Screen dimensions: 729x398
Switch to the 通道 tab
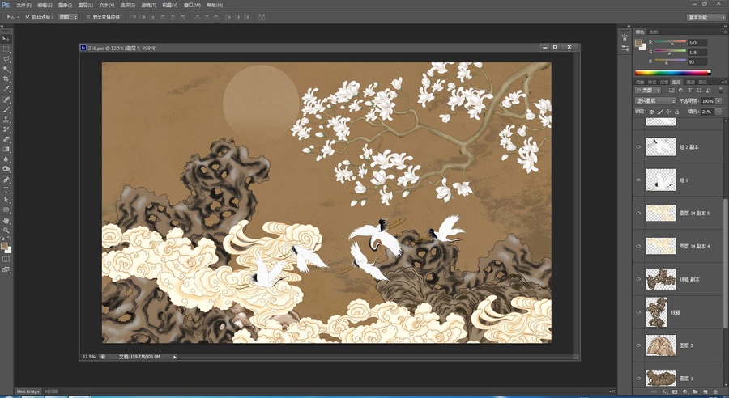click(690, 82)
